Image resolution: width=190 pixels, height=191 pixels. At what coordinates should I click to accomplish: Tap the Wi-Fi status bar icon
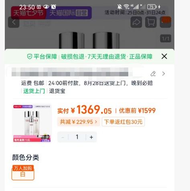click(x=126, y=7)
